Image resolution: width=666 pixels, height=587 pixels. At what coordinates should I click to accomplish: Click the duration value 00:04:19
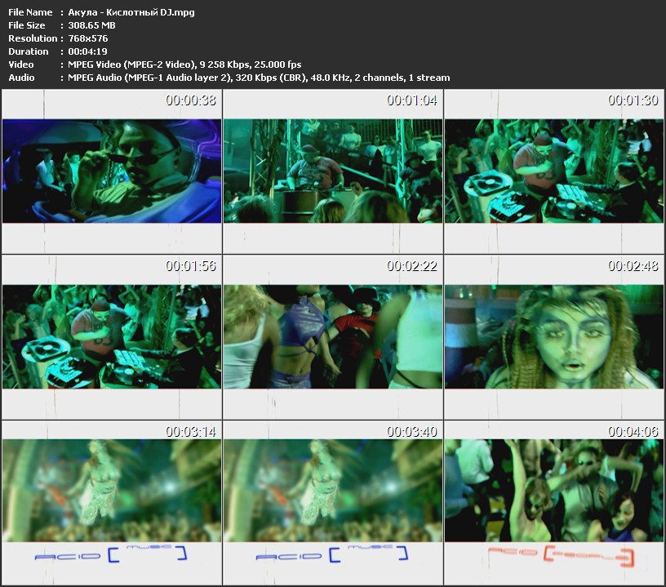tap(83, 51)
